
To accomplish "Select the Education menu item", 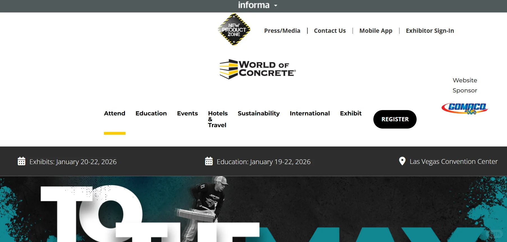I will pyautogui.click(x=151, y=113).
